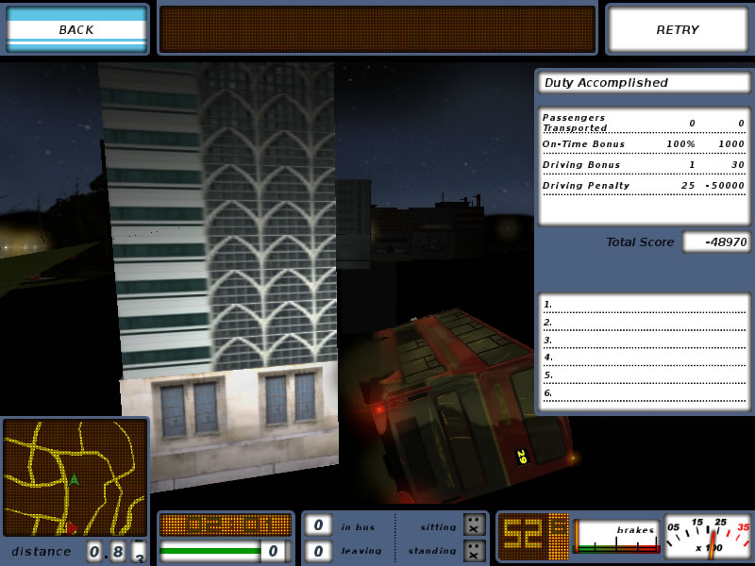Click the "leaving" label
The width and height of the screenshot is (755, 566).
coord(361,551)
